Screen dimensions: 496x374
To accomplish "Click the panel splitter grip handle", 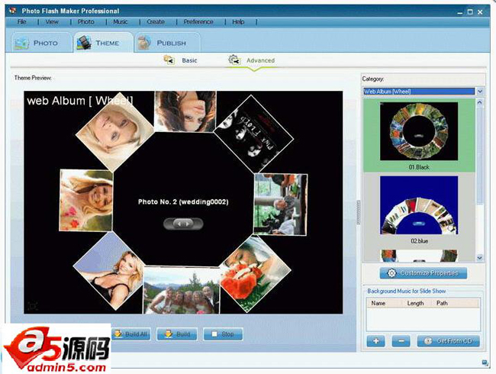I will point(358,212).
